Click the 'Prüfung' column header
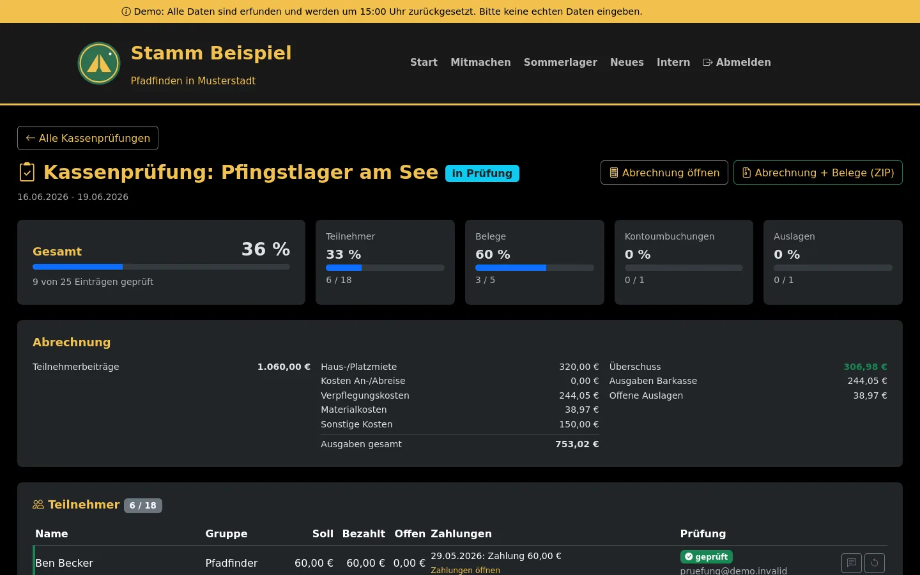The image size is (920, 575). 703,533
